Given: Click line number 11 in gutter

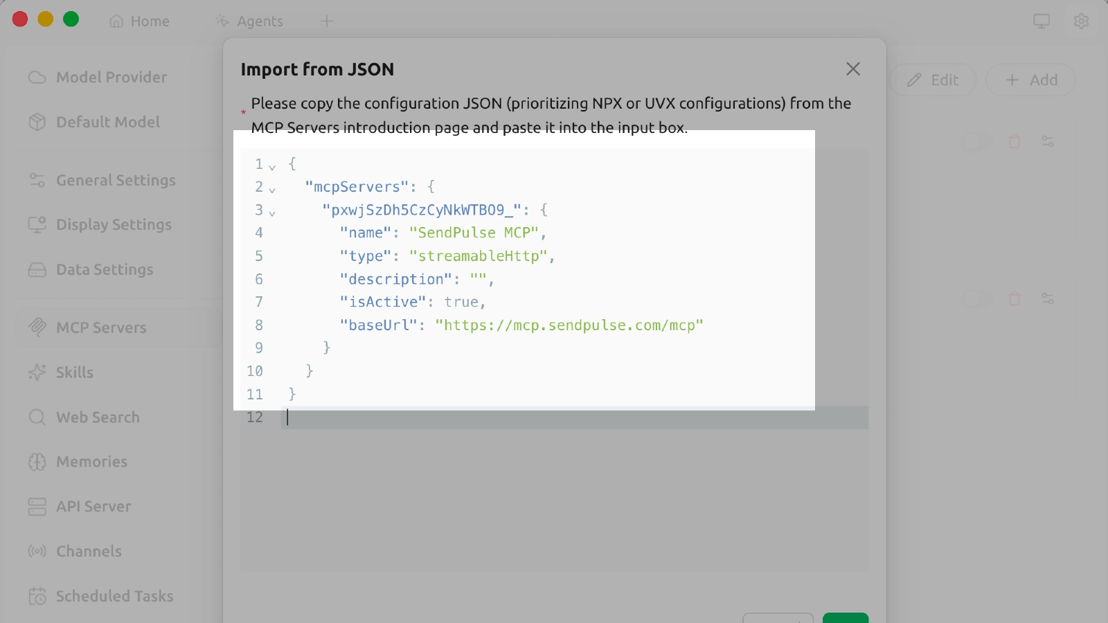Looking at the screenshot, I should click(x=255, y=395).
